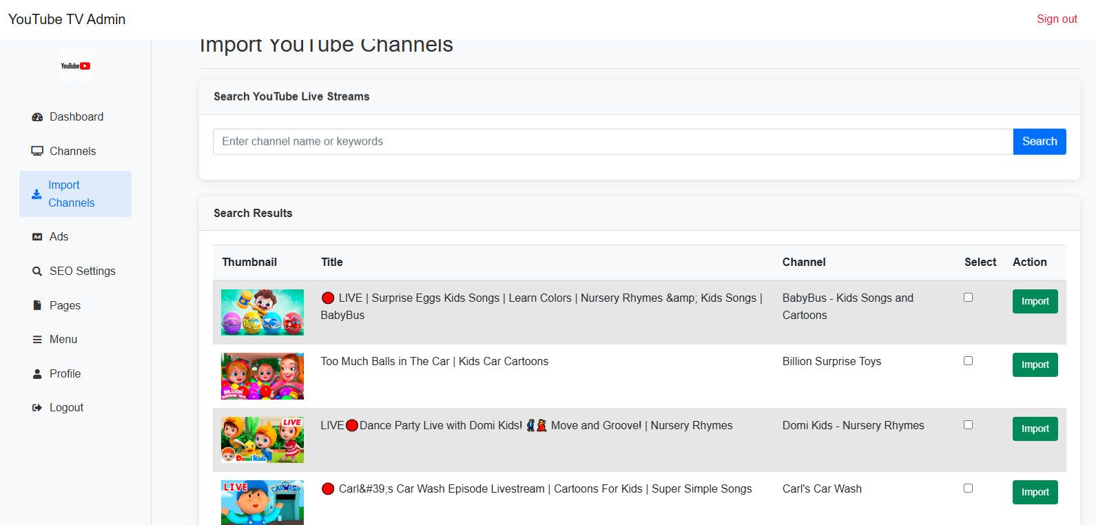Click the Logout arrow icon
1096x525 pixels.
[37, 408]
